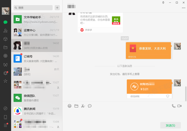Image resolution: width=187 pixels, height=131 pixels.
Task: Start a video call
Action: pyautogui.click(x=180, y=106)
